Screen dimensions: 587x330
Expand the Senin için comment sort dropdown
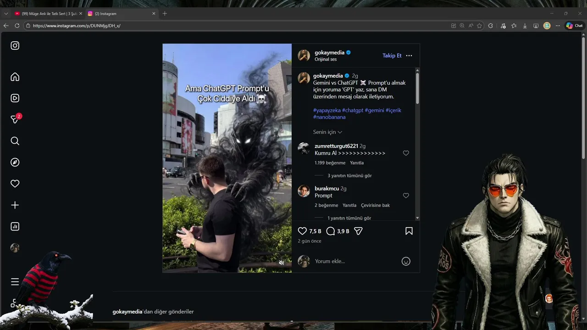(x=327, y=132)
